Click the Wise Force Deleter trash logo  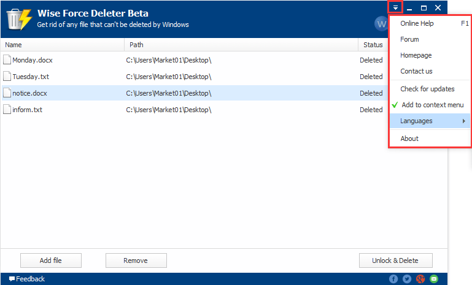(x=19, y=19)
